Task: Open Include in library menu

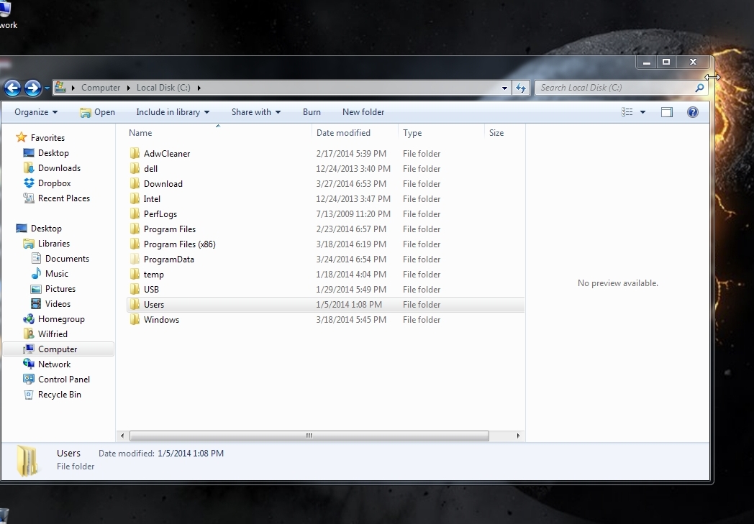Action: 173,112
